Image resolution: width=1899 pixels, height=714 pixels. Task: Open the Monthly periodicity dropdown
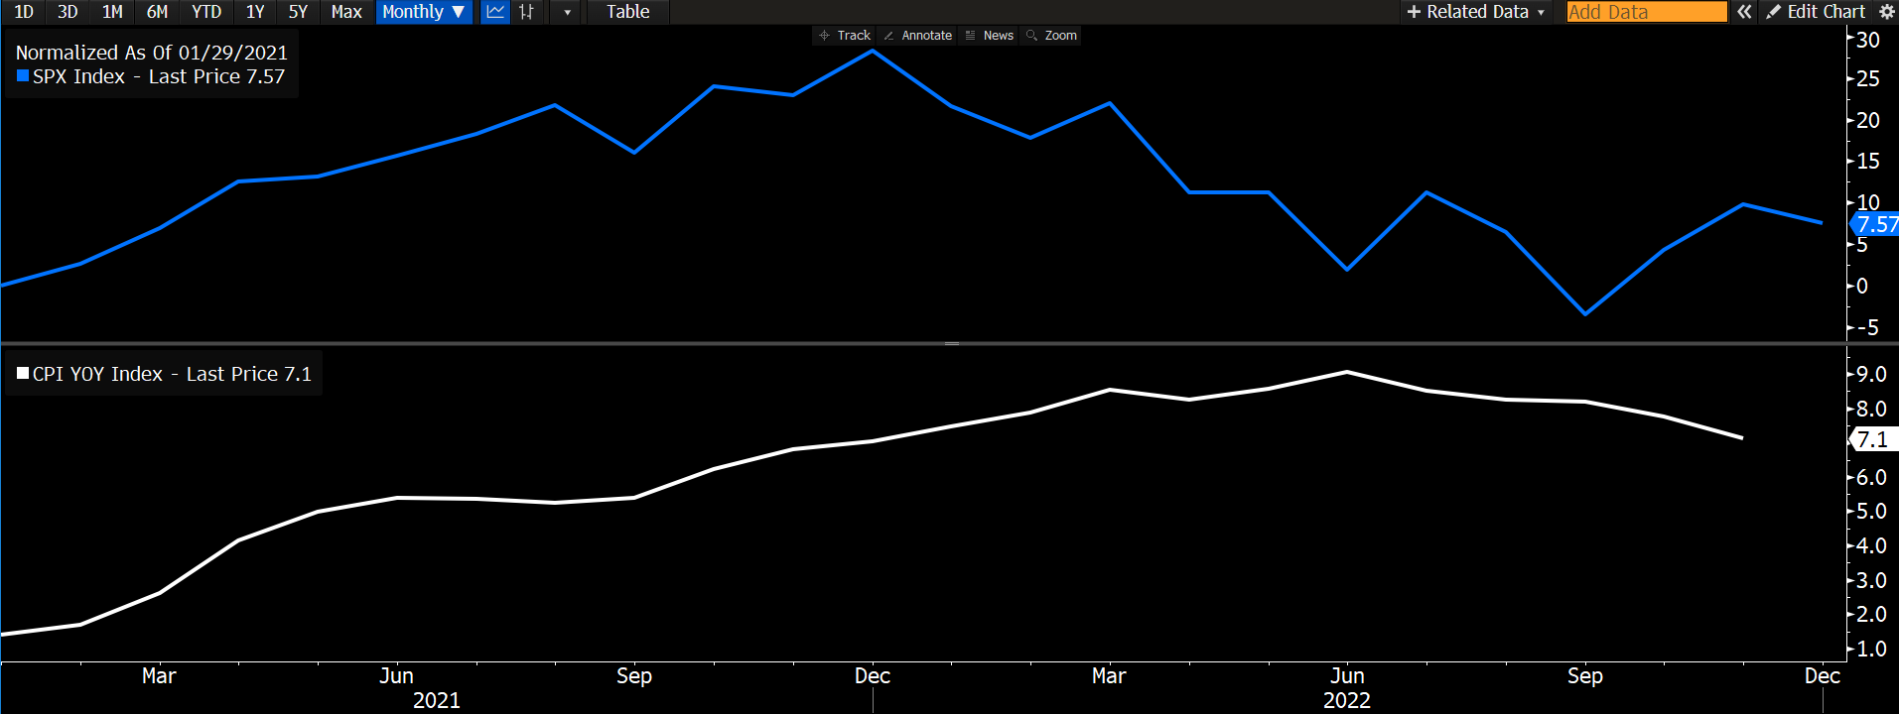[424, 12]
